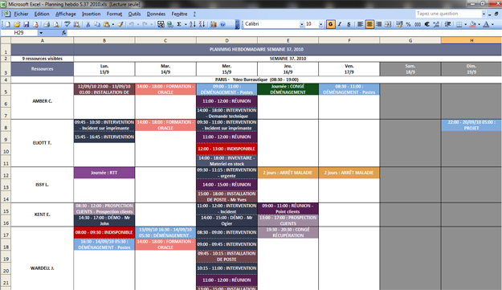
Task: Click the Print icon in the toolbar
Action: pos(47,24)
